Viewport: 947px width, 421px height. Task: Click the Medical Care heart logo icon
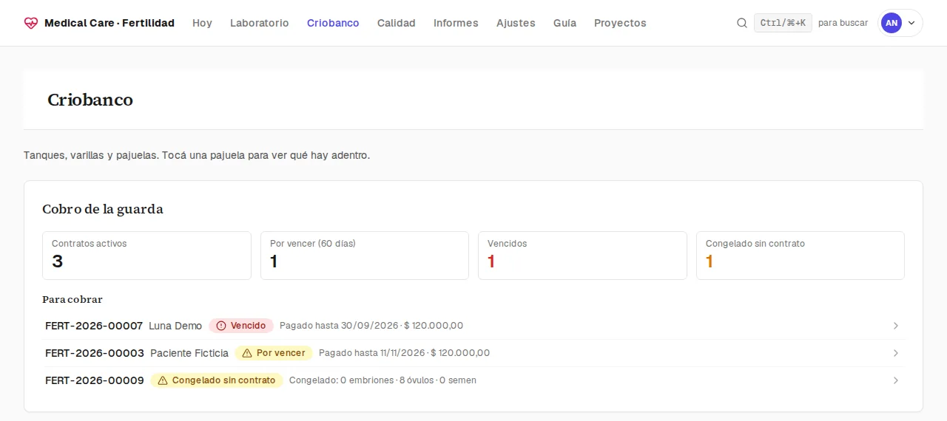[30, 23]
